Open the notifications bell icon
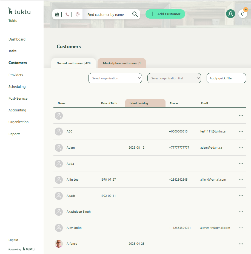 pos(243,14)
